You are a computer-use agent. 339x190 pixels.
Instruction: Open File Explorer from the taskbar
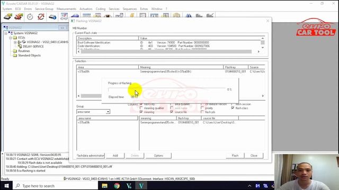pos(105,186)
